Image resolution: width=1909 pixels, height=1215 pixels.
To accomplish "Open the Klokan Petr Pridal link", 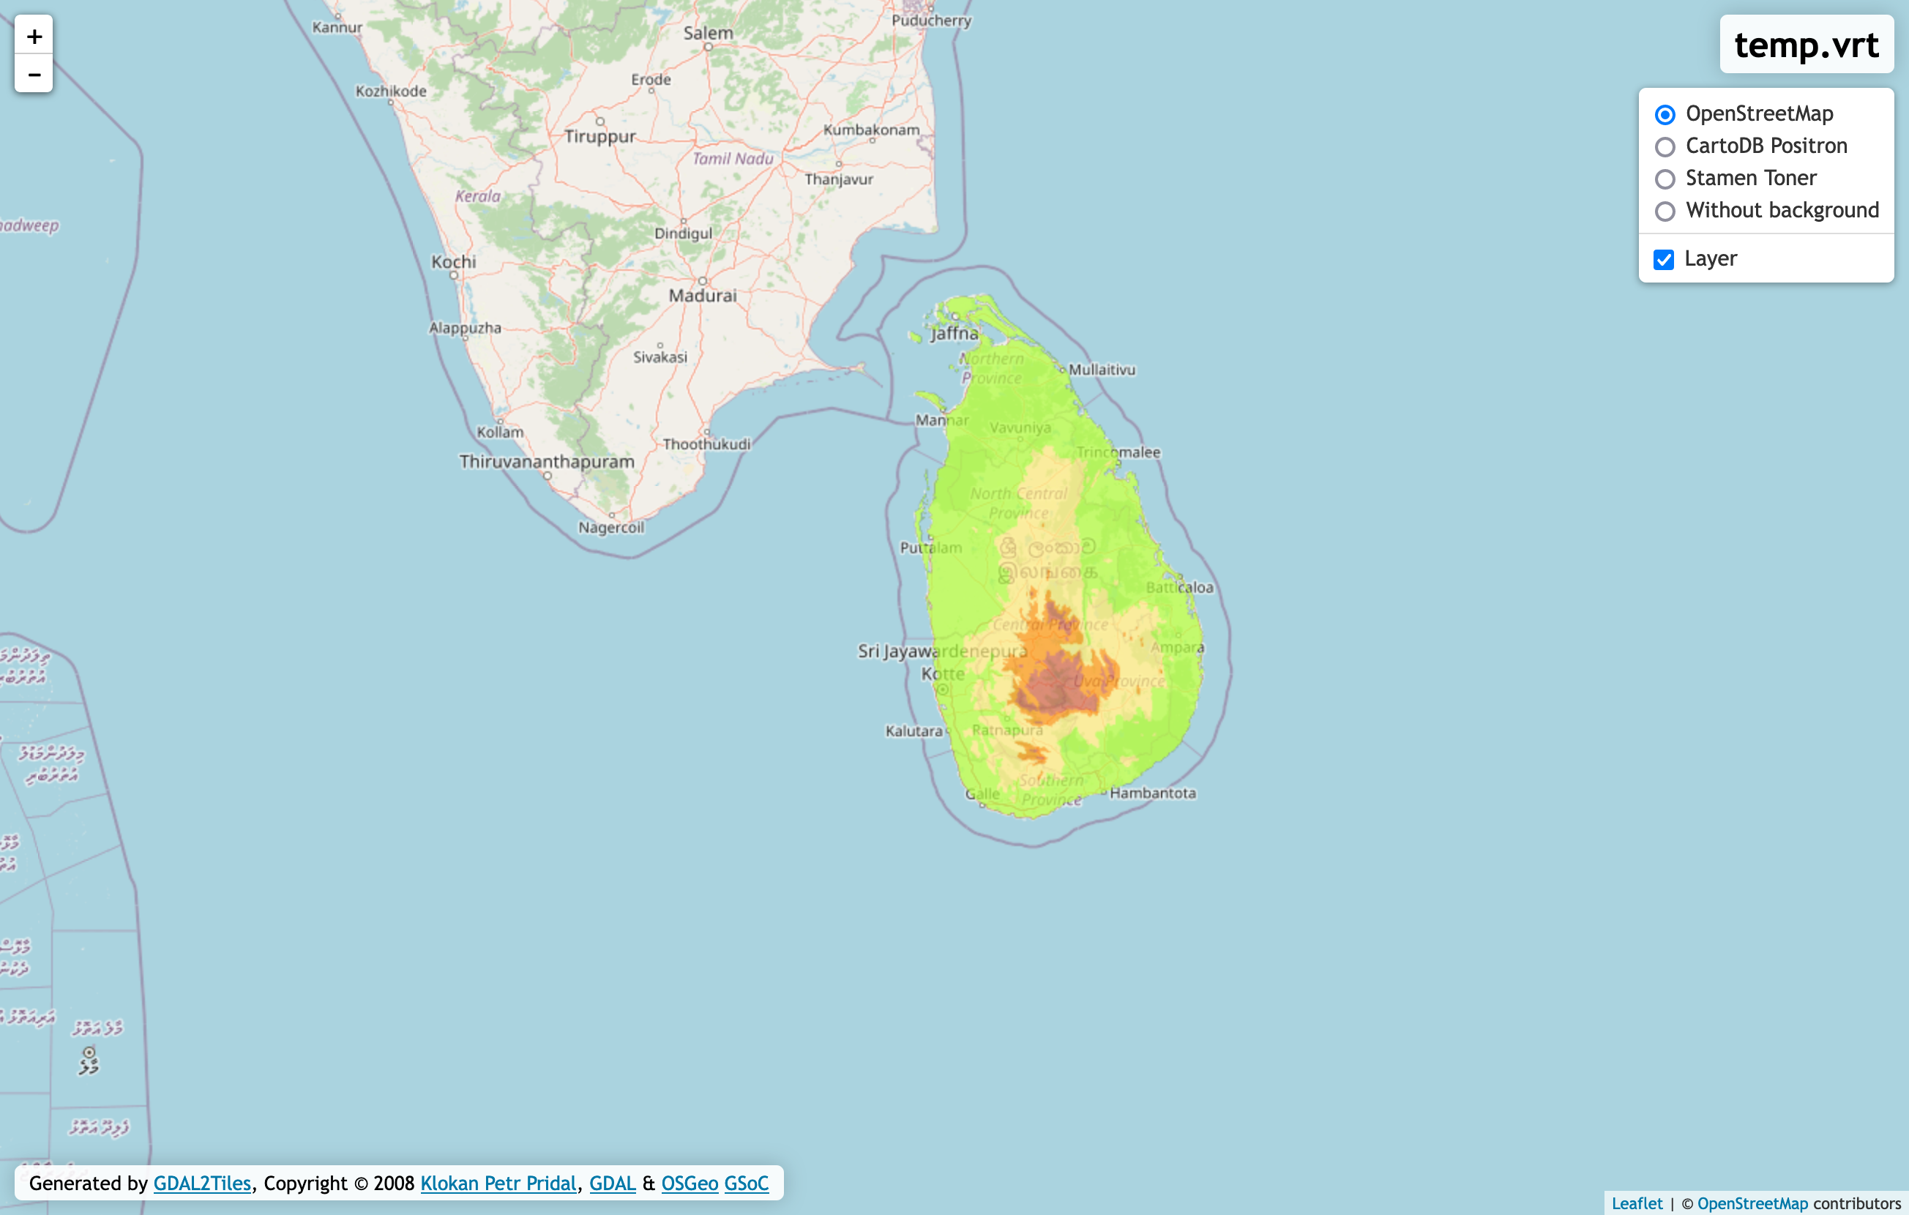I will pos(498,1184).
